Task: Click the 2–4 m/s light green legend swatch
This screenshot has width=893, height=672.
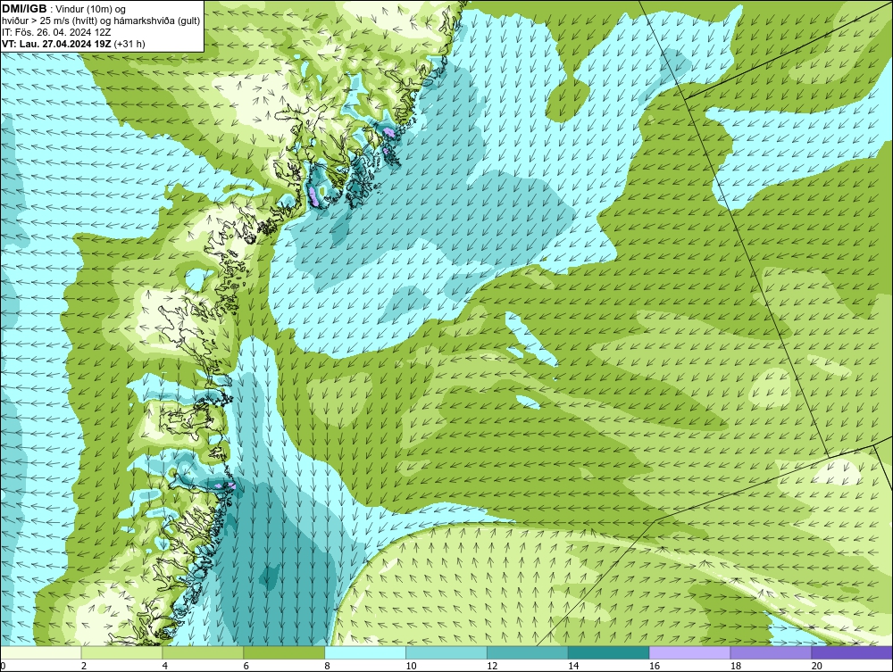Action: tap(121, 652)
